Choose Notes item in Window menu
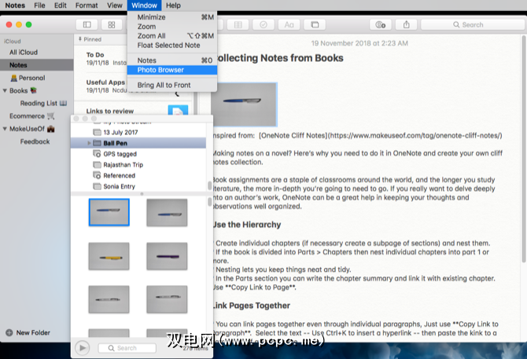This screenshot has width=527, height=359. pos(172,60)
